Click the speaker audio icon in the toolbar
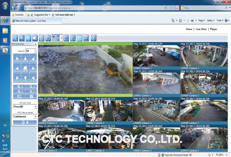 point(35,38)
